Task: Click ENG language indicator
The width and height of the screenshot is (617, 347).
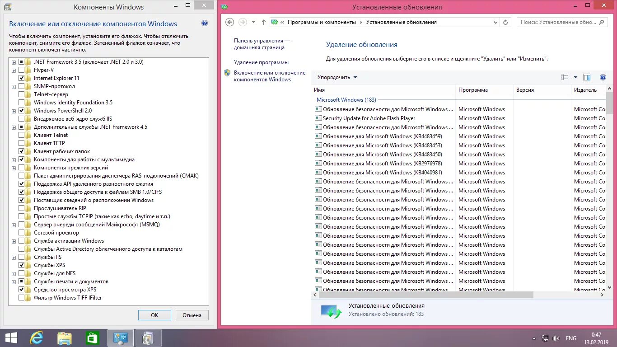Action: pyautogui.click(x=571, y=338)
